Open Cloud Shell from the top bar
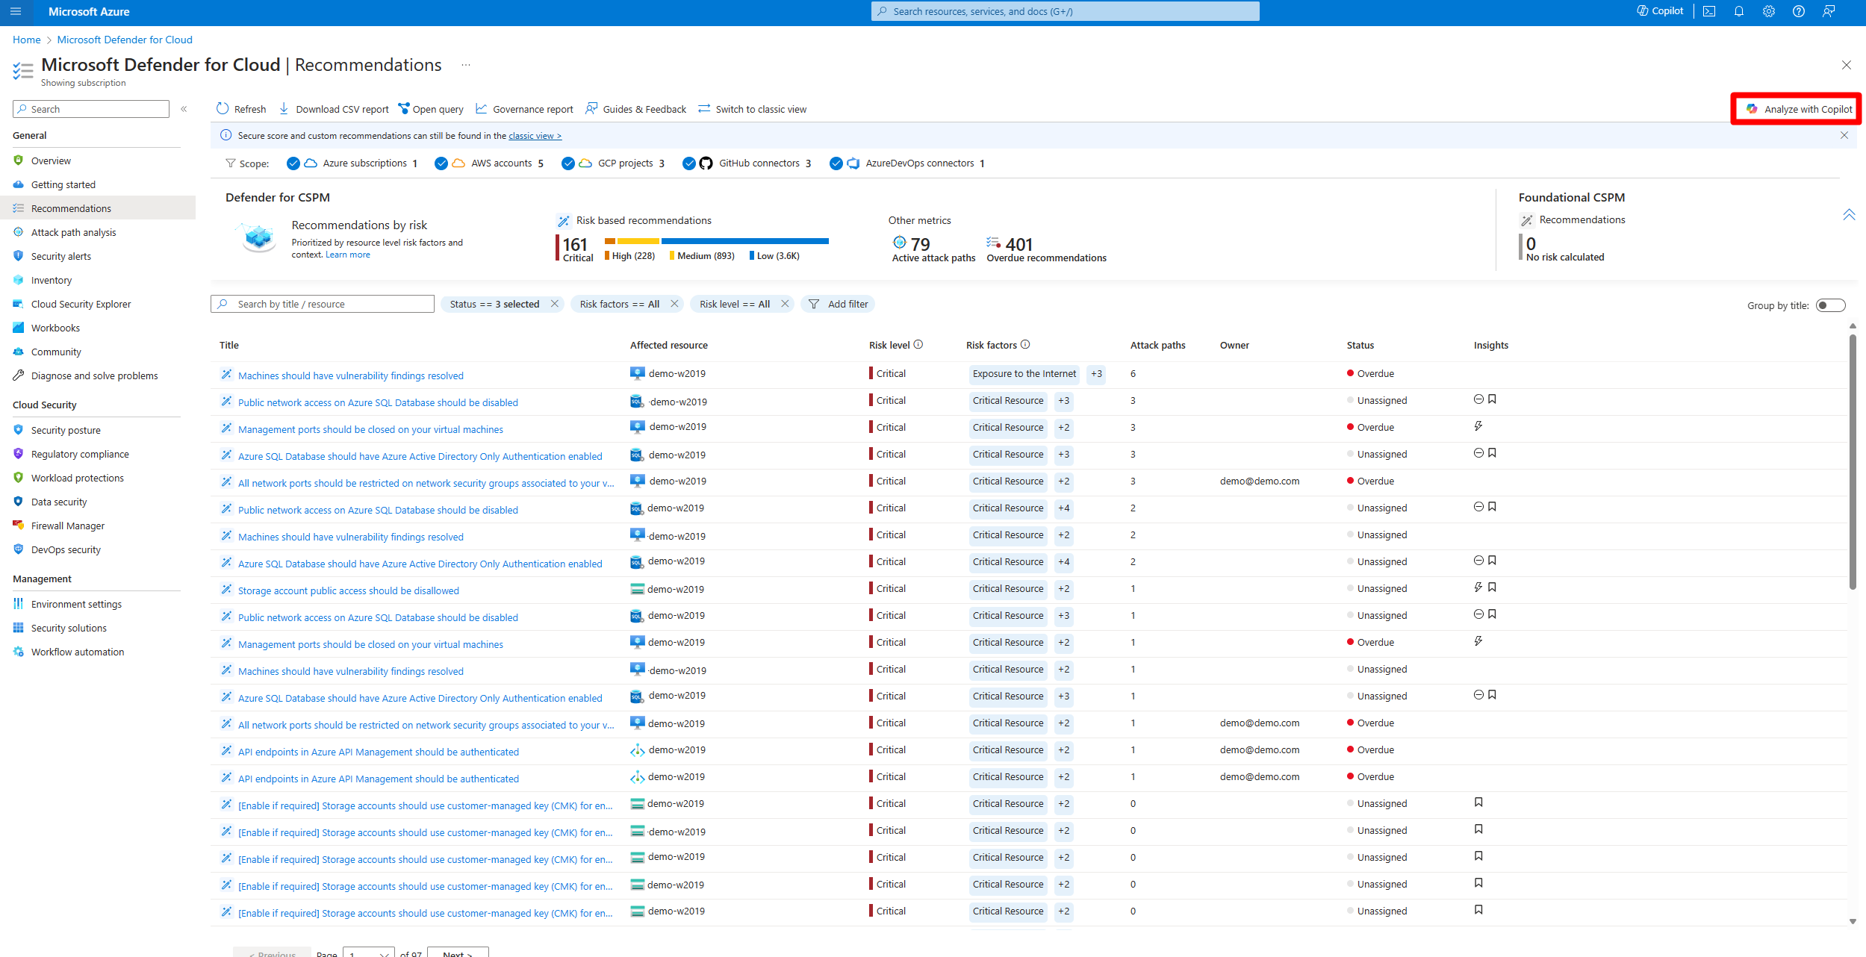This screenshot has width=1866, height=957. point(1709,11)
